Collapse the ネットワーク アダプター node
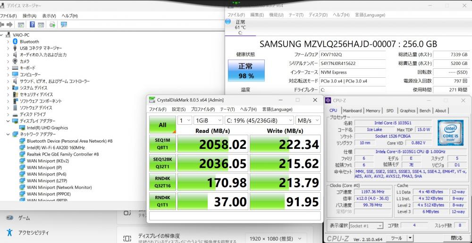472x243 pixels. [x=8, y=134]
